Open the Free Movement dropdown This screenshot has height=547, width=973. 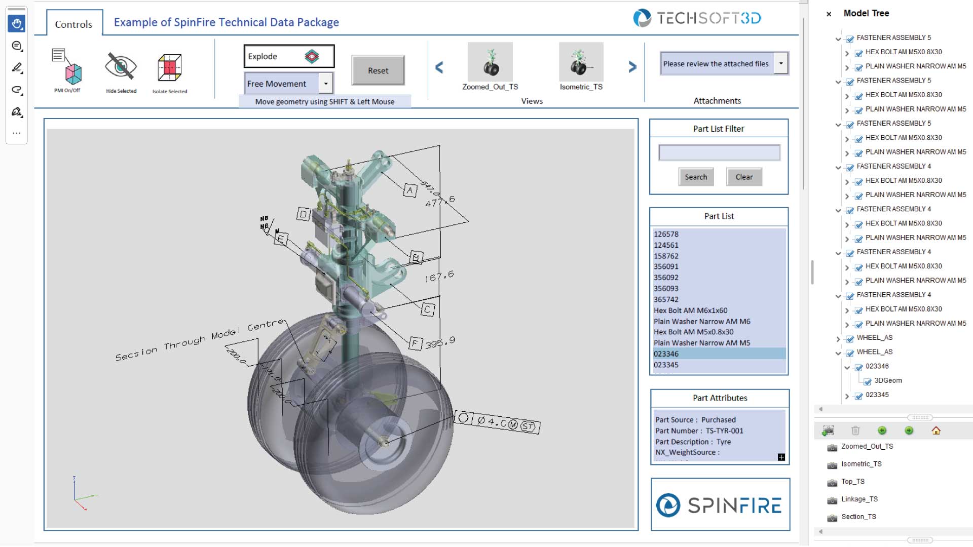click(326, 83)
